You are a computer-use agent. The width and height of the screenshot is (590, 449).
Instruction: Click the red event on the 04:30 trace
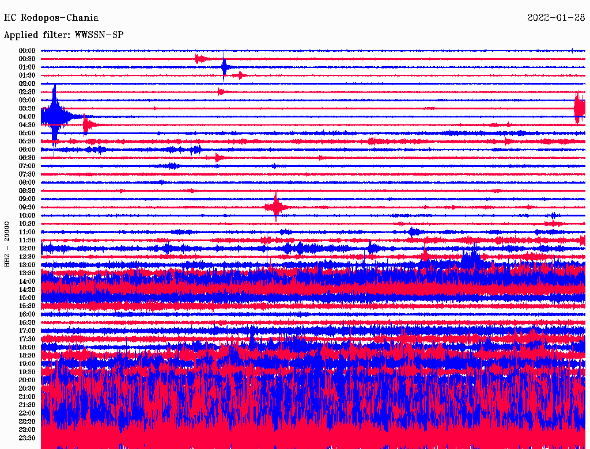tap(87, 124)
